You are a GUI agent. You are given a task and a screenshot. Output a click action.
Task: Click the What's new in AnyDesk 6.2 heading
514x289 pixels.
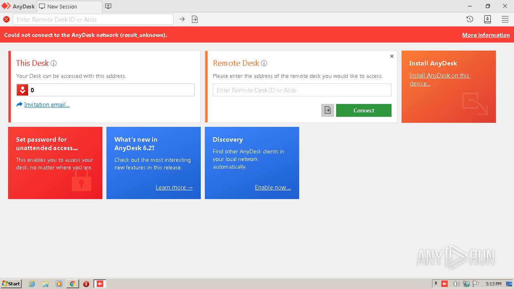tap(136, 144)
